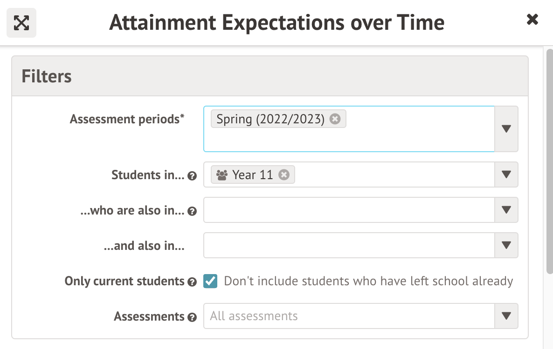
Task: Toggle the Only current students checkbox
Action: point(210,281)
